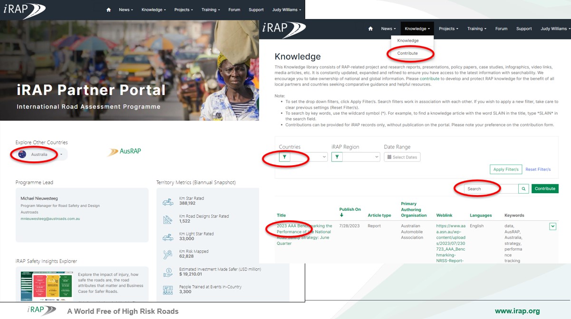571x319 pixels.
Task: Open News menu in Knowledge window
Action: (x=388, y=28)
